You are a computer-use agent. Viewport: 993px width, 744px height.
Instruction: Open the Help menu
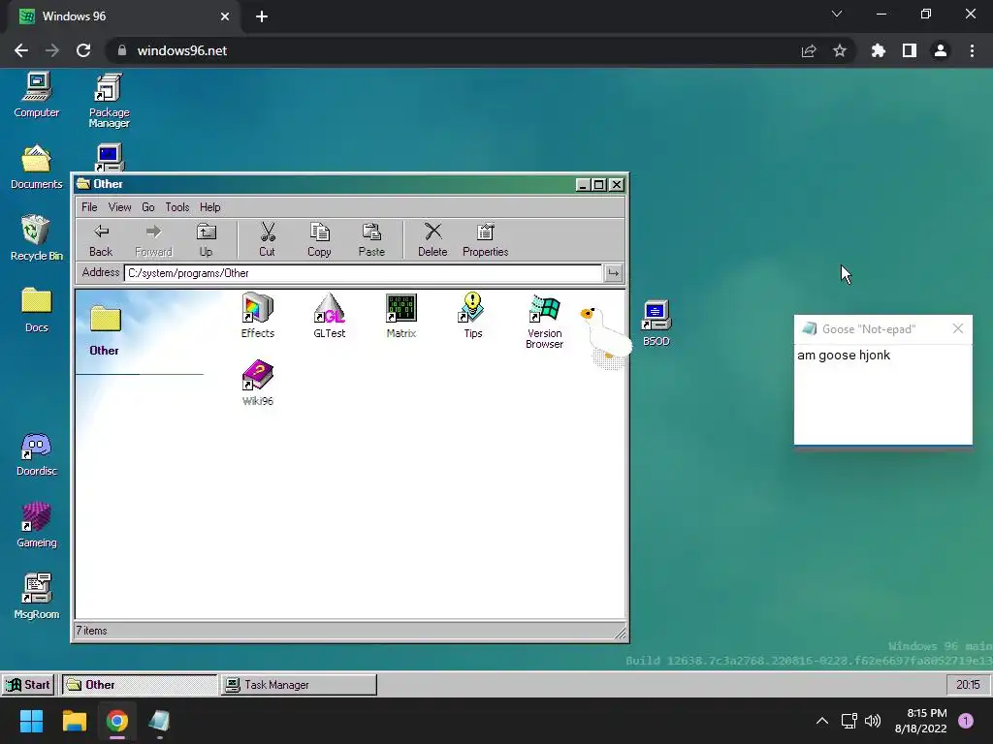(x=210, y=207)
